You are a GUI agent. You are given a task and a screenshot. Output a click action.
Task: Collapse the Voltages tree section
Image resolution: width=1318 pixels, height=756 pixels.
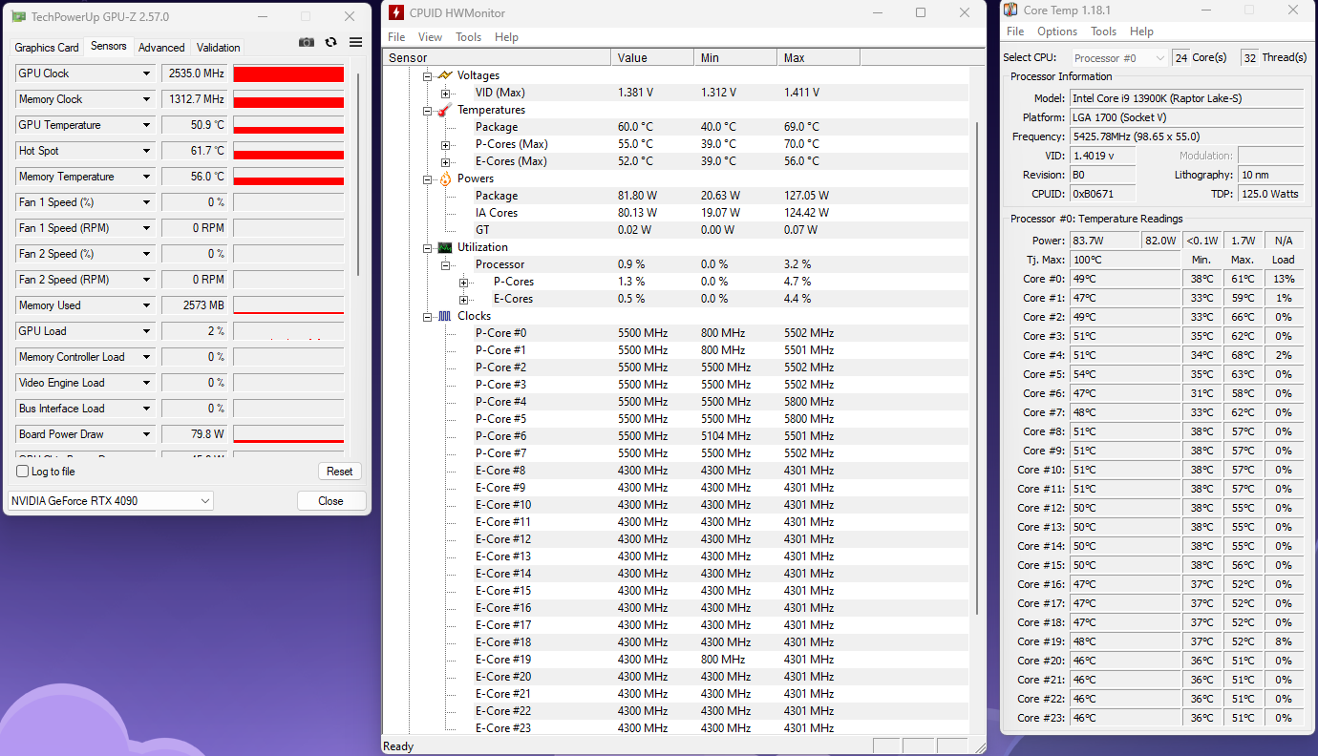click(x=427, y=75)
